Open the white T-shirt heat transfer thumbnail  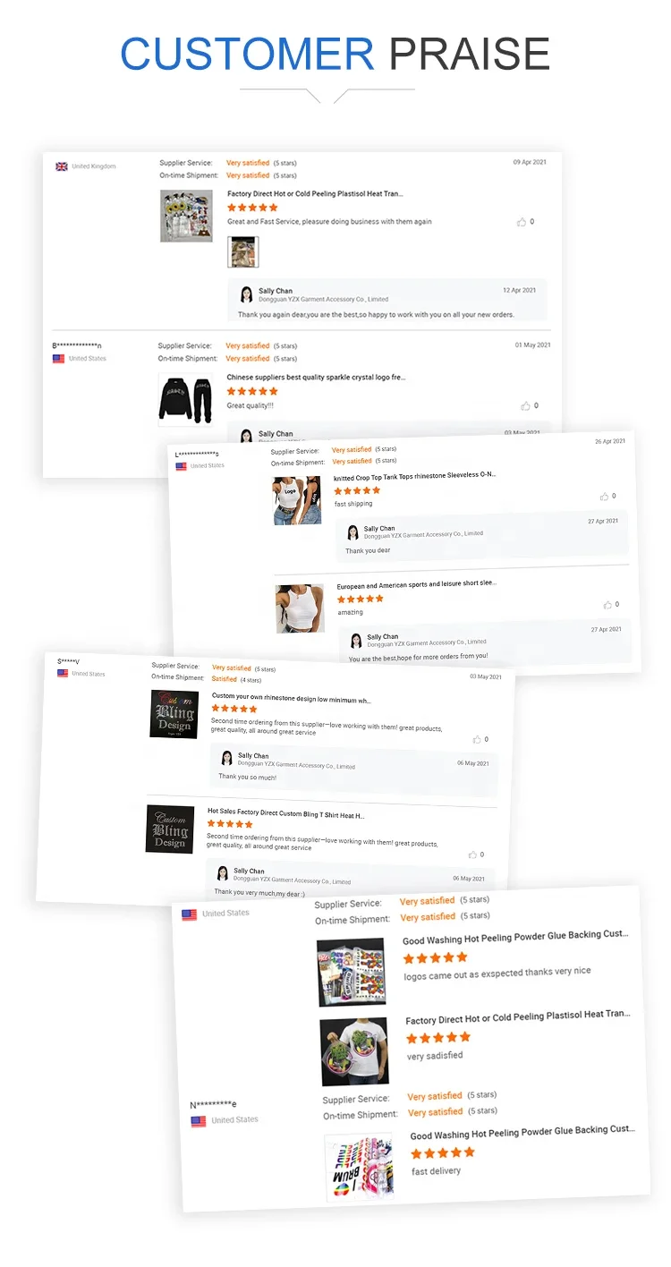pos(354,1051)
